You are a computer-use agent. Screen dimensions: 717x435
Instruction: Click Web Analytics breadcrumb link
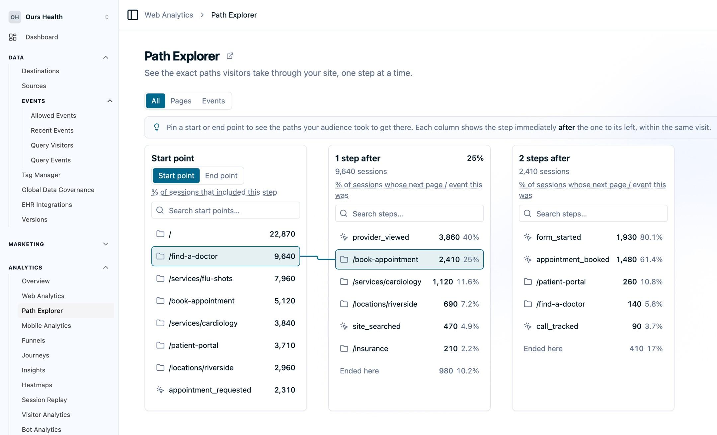coord(169,15)
